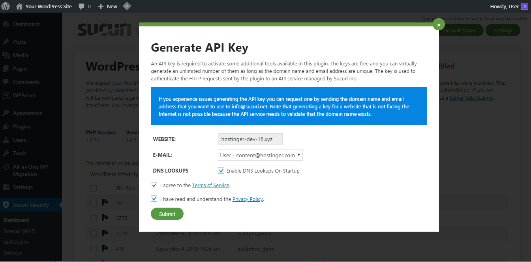Close the Generate API Key dialog
Image resolution: width=531 pixels, height=262 pixels.
pyautogui.click(x=439, y=24)
